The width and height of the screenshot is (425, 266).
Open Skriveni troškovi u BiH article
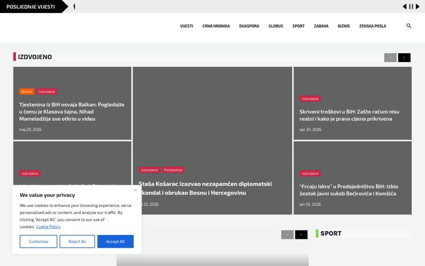coord(349,115)
